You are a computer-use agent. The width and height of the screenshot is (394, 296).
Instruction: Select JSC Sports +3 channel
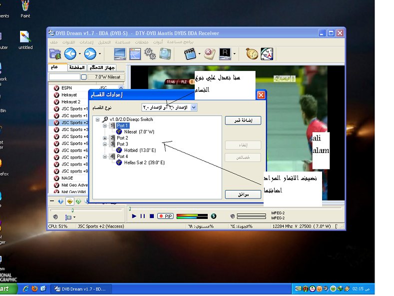coord(74,129)
